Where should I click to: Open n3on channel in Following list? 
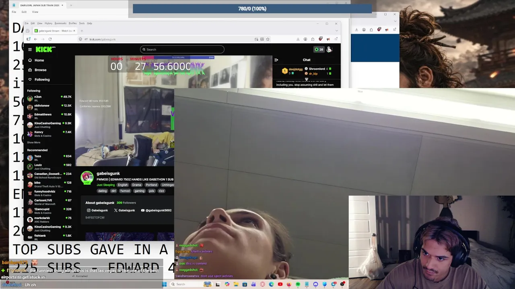[x=49, y=98]
